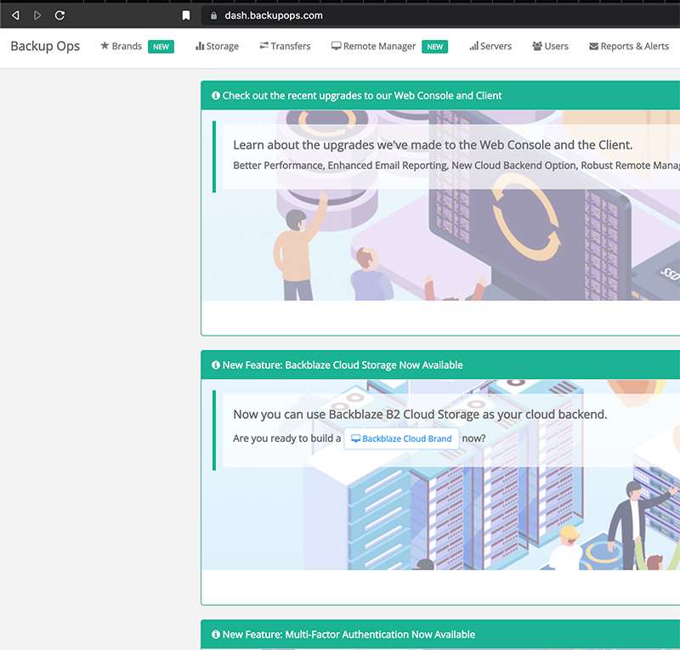This screenshot has width=680, height=650.
Task: View site security via the lock icon
Action: coord(213,15)
